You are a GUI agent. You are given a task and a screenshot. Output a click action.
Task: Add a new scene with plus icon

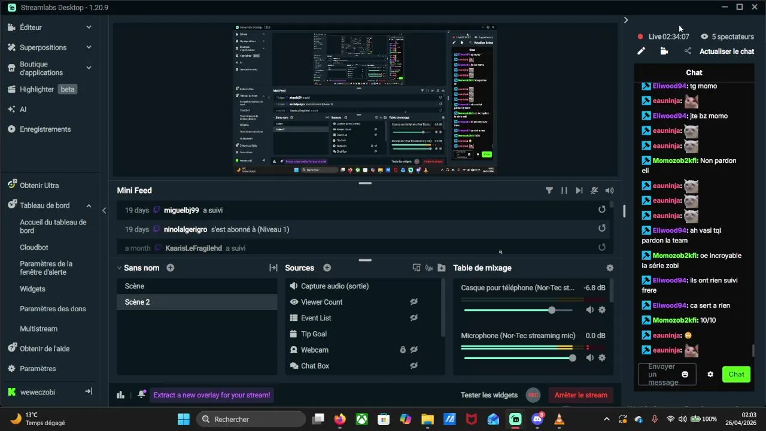tap(171, 268)
